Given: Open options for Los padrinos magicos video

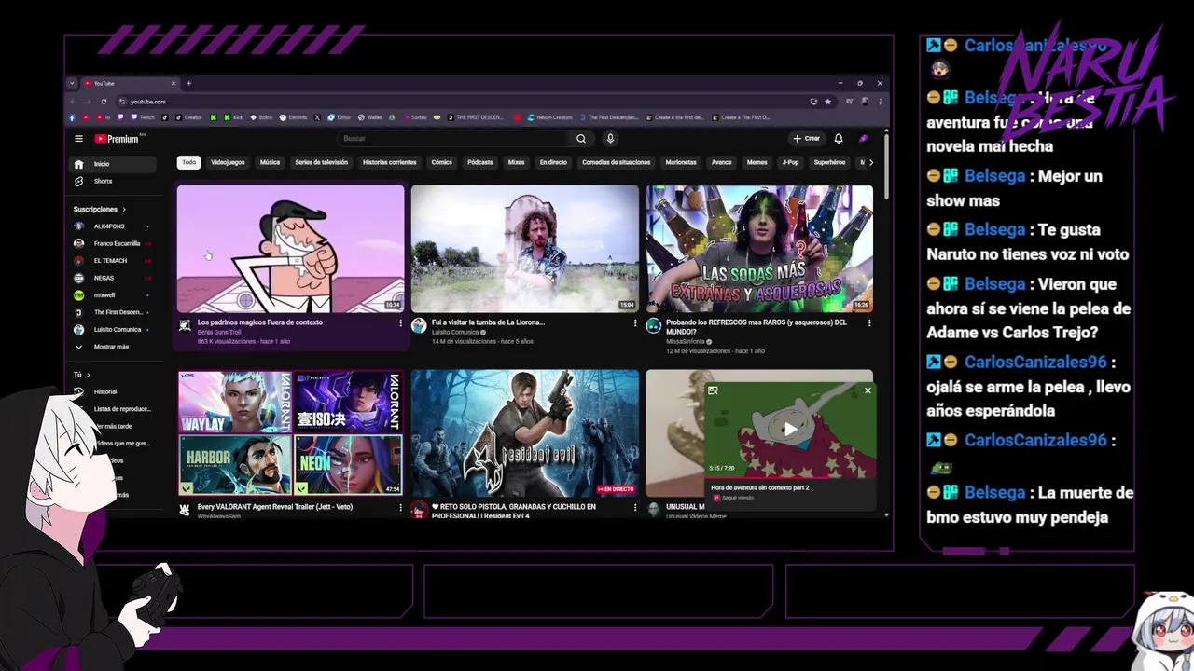Looking at the screenshot, I should tap(401, 323).
